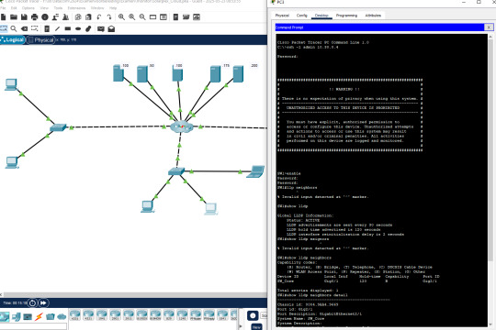Select the Draw Line tool
Screen dimensions: 496x330
pyautogui.click(x=57, y=28)
